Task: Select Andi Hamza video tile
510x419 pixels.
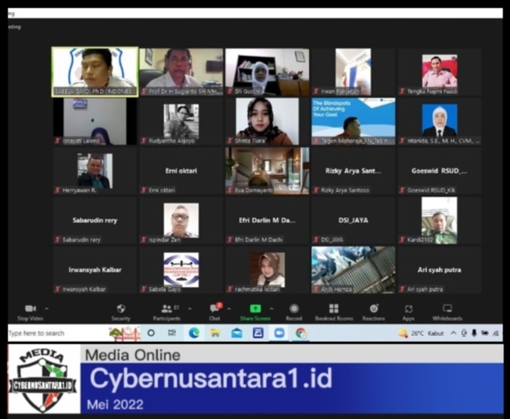Action: [x=353, y=270]
